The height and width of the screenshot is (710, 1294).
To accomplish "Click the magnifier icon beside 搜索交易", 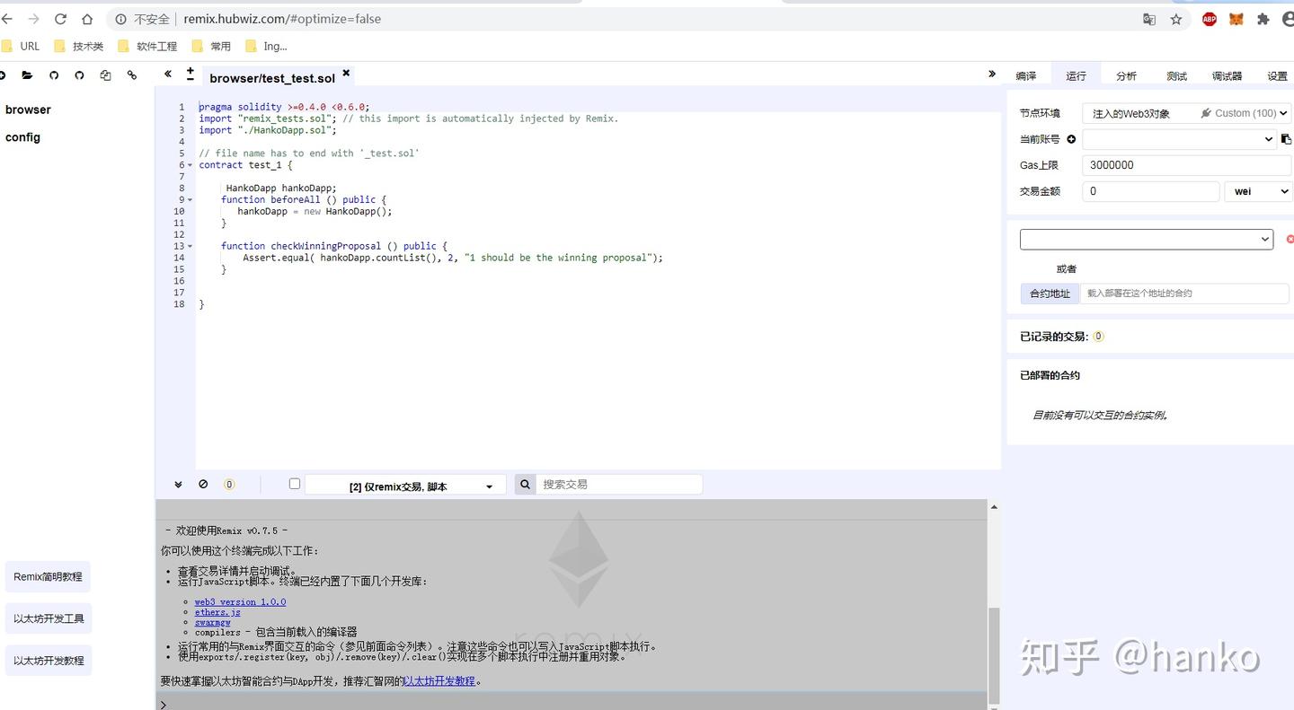I will point(525,484).
